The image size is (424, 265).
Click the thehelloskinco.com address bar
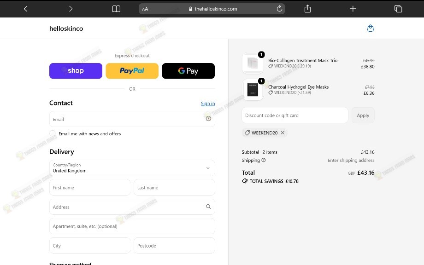tap(212, 9)
